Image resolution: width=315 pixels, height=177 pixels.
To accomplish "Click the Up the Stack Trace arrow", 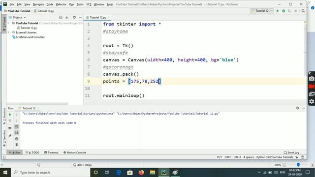I will (17, 115).
